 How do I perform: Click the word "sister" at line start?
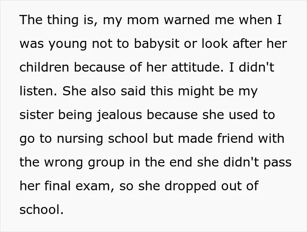click(x=36, y=115)
